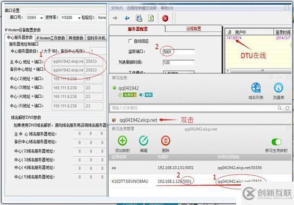This screenshot has height=205, width=294.
Task: Click the magnifier search icon in 新花生壳
Action: coord(280,108)
